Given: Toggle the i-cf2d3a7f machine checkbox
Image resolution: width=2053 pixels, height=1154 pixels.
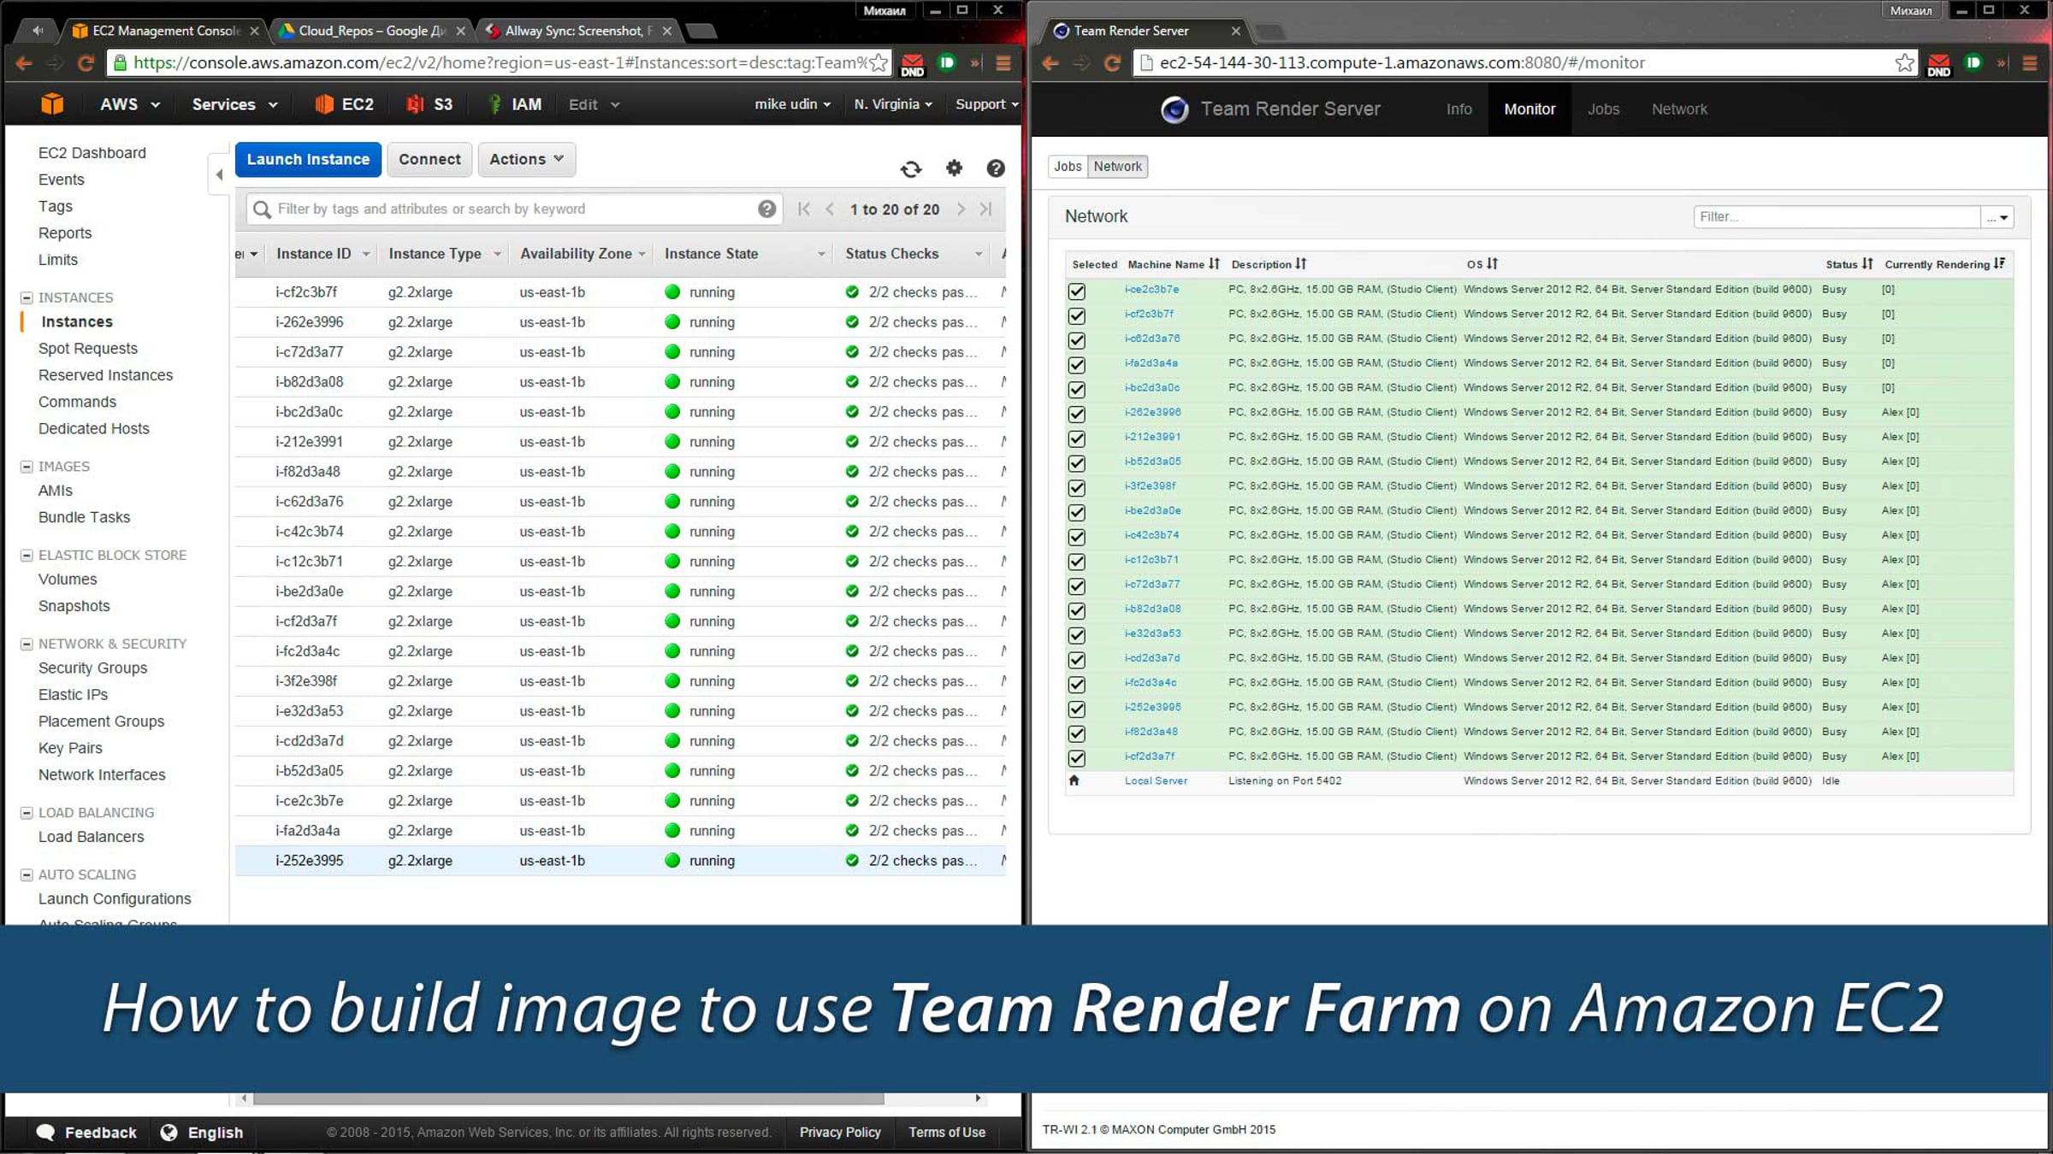Looking at the screenshot, I should click(x=1077, y=758).
